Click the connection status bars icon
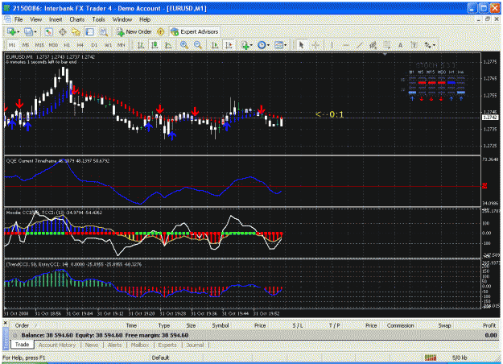Image resolution: width=503 pixels, height=364 pixels. point(431,358)
